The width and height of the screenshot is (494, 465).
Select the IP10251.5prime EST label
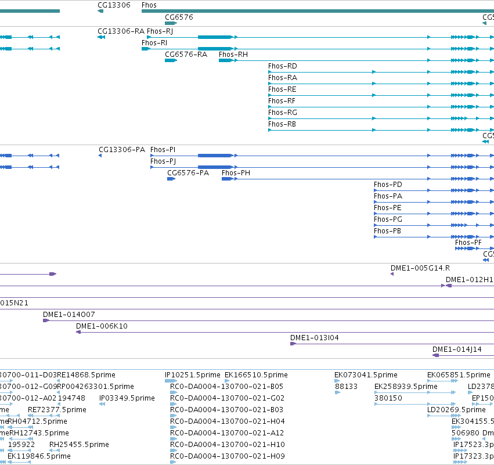tap(193, 375)
